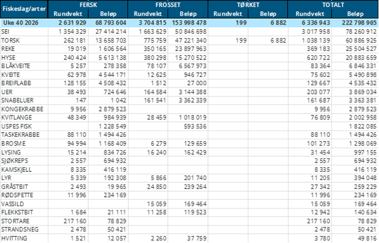Viewport: 379px width, 243px height.
Task: Select the FERSK group header
Action: (x=88, y=5)
